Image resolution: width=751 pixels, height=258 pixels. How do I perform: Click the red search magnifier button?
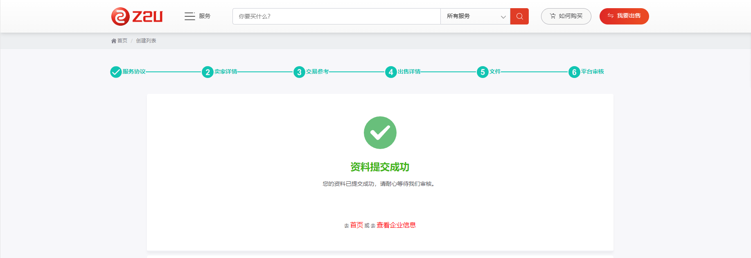[x=519, y=16]
